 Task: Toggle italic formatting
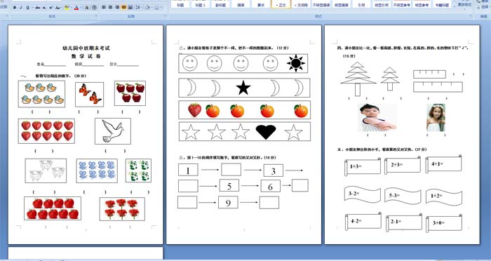[21, 8]
